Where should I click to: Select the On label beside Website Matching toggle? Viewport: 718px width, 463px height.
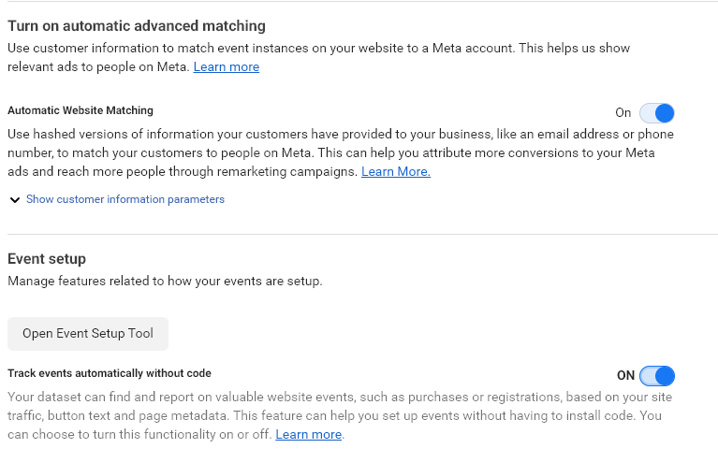623,113
